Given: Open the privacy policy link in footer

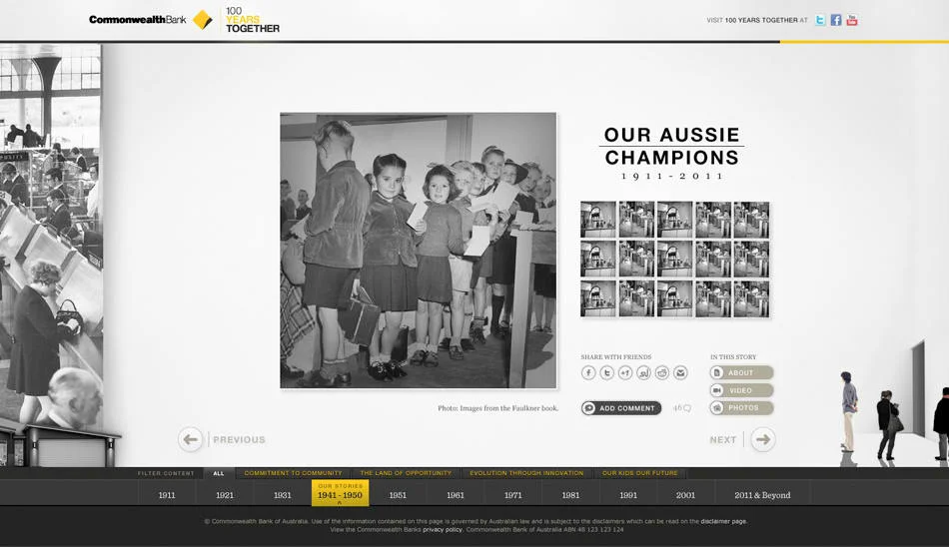Looking at the screenshot, I should [x=443, y=529].
